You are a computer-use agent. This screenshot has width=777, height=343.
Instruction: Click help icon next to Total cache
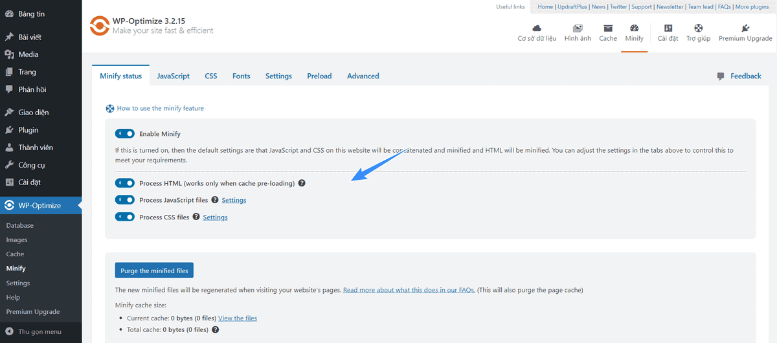[216, 329]
